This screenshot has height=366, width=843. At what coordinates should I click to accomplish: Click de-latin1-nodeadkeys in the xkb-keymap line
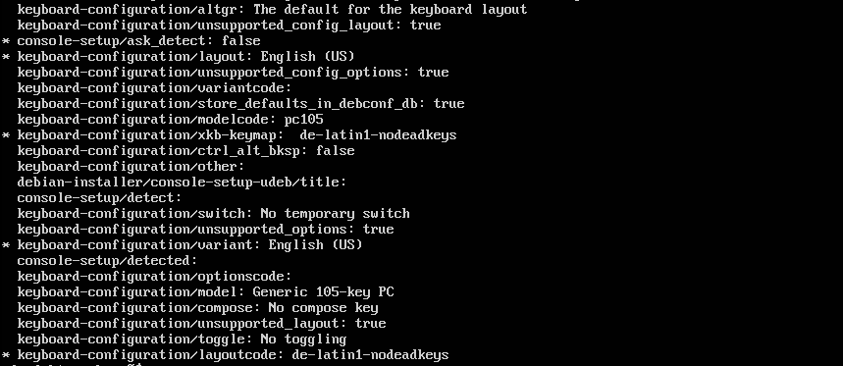(x=378, y=134)
